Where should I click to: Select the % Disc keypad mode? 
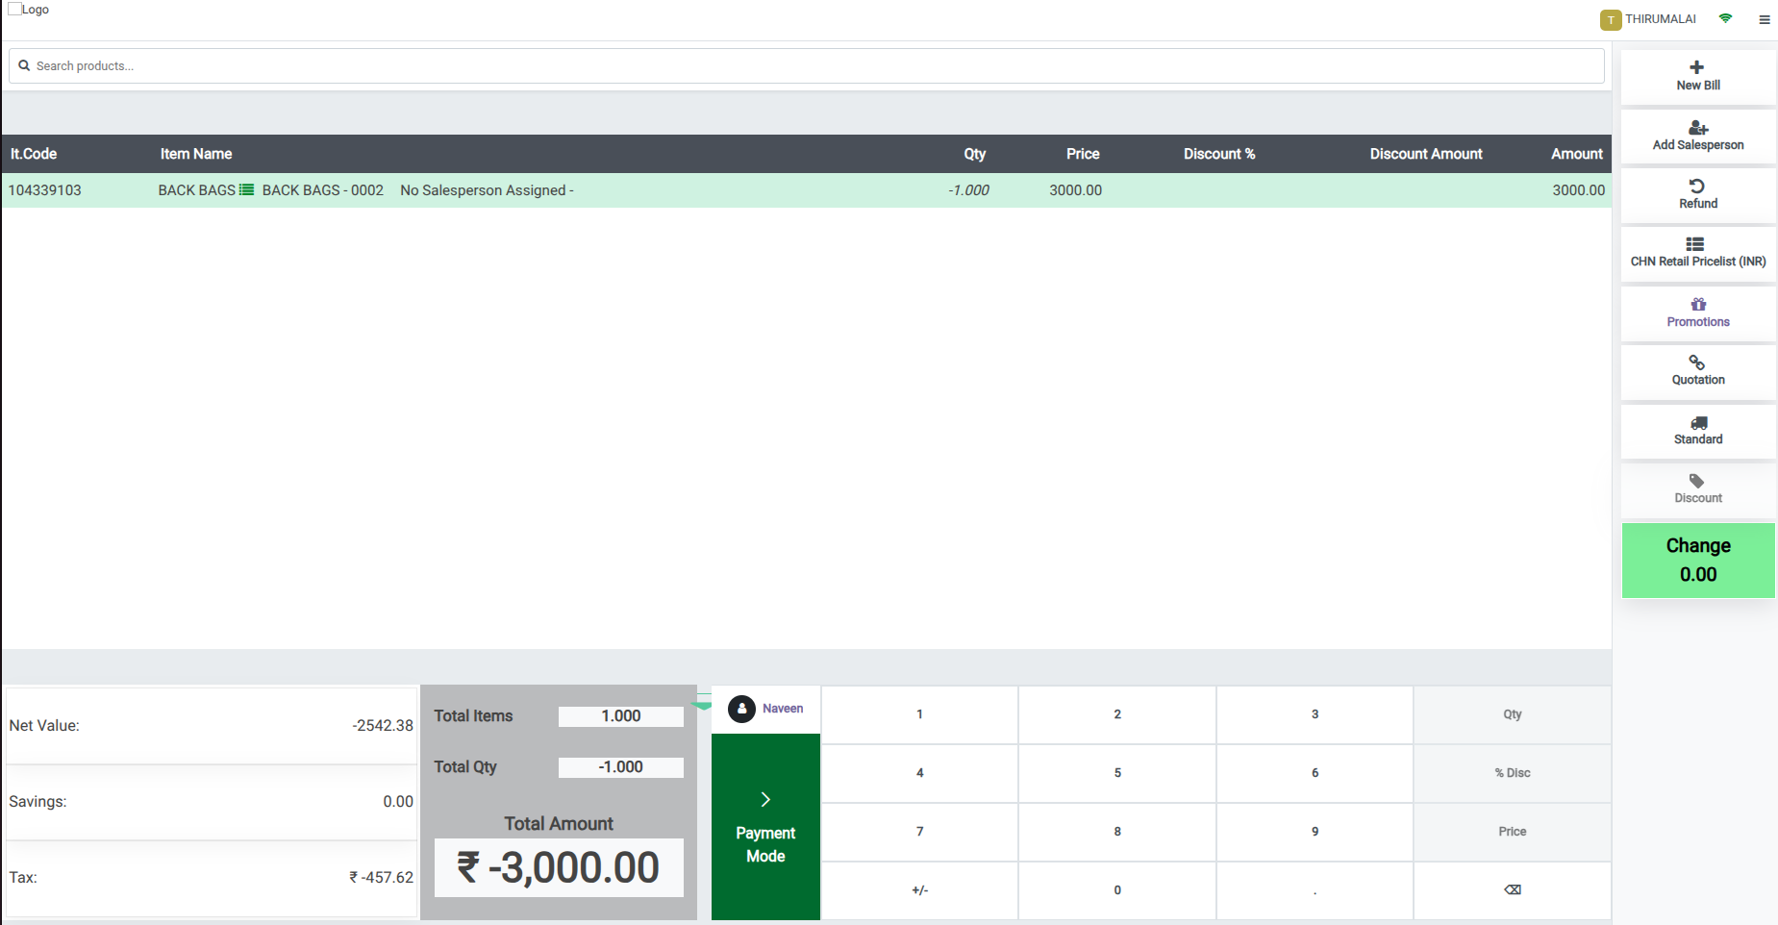point(1513,773)
